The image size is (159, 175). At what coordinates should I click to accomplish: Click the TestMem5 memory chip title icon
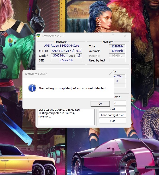point(38,36)
